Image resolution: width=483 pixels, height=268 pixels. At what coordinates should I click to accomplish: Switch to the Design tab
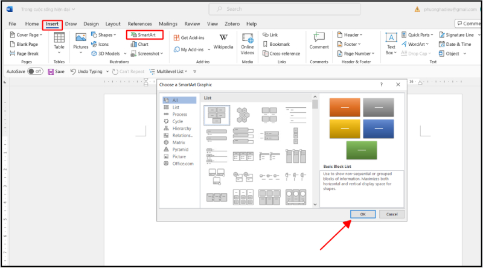(91, 24)
